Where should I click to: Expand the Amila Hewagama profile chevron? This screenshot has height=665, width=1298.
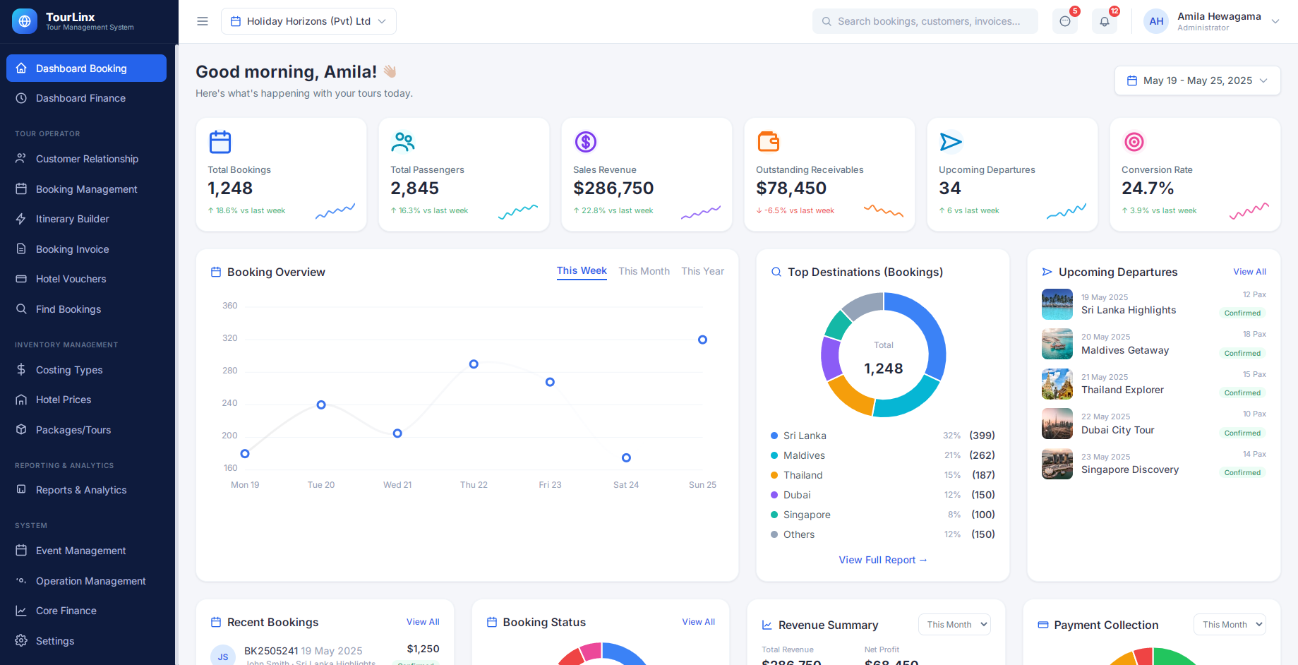tap(1275, 21)
